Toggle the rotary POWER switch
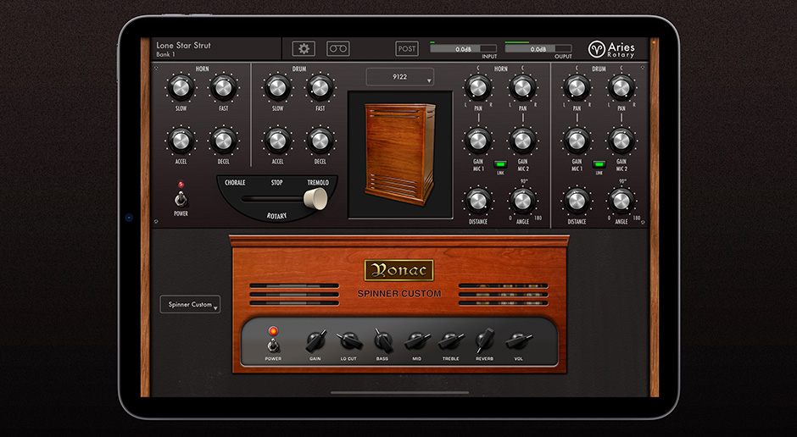Viewport: 797px width, 437px height. (x=180, y=199)
